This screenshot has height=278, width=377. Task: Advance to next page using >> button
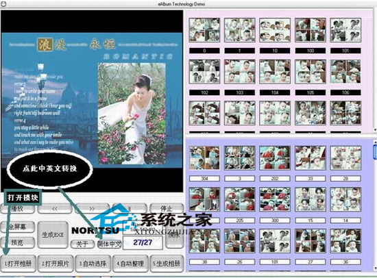93,209
